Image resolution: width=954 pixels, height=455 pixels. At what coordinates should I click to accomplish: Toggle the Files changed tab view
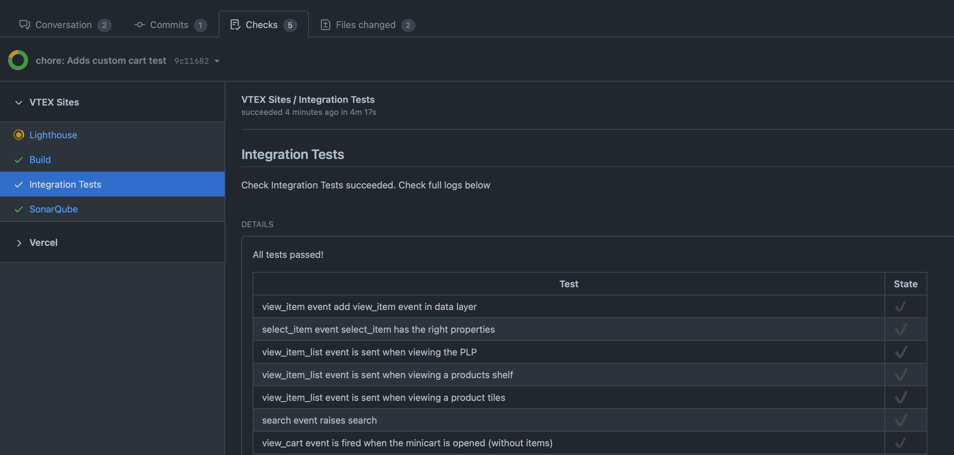click(x=366, y=24)
